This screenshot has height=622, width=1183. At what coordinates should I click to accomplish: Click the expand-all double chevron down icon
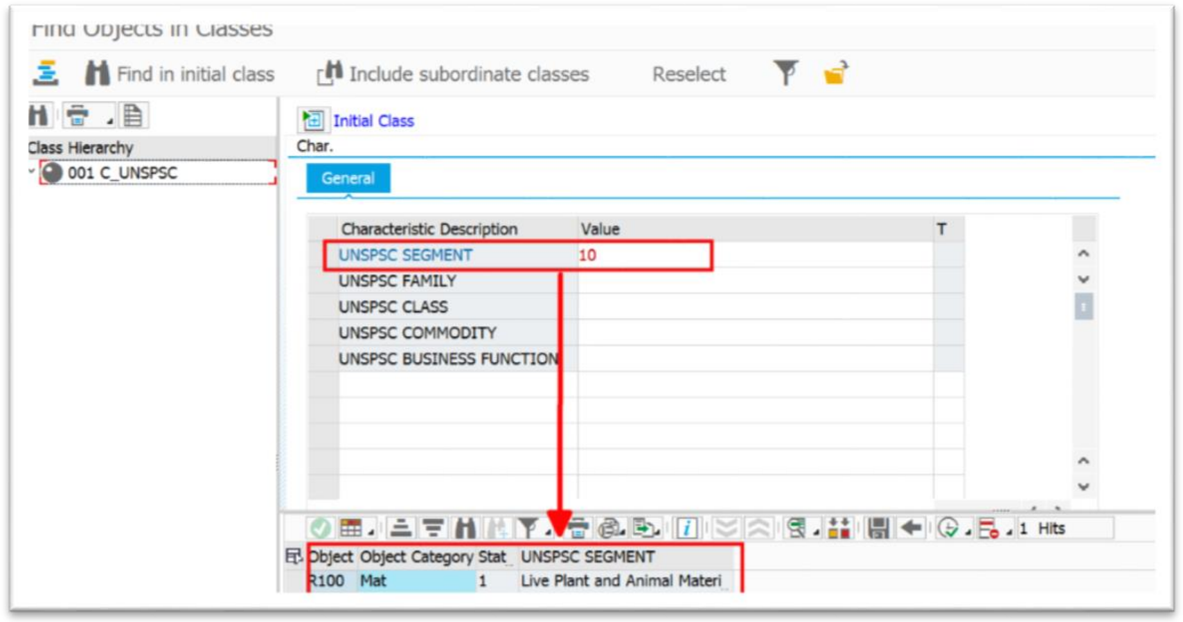[727, 528]
